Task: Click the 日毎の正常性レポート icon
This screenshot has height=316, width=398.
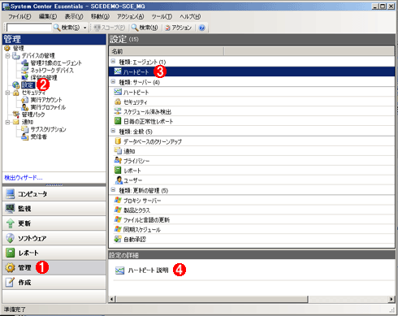Action: [118, 121]
